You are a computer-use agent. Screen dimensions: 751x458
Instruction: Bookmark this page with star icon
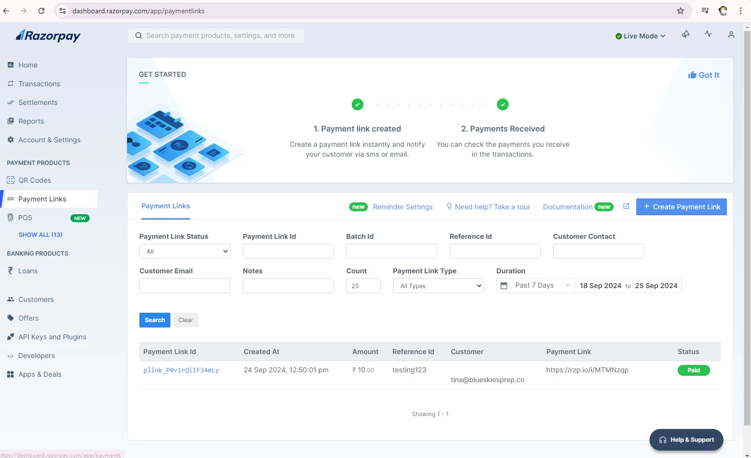(x=681, y=11)
